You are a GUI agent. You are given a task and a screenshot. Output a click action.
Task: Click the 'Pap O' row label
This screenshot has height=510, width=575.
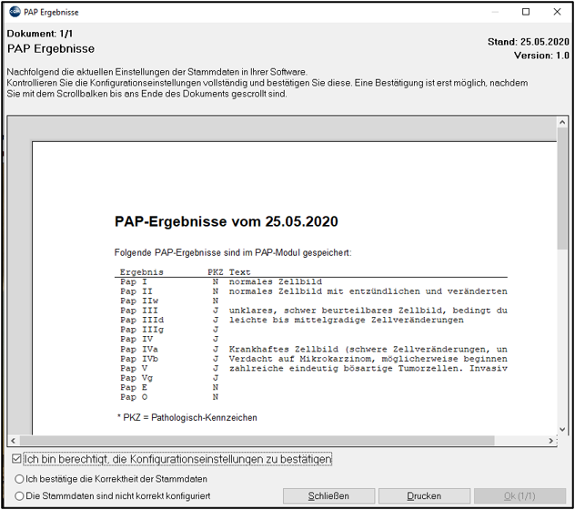[x=134, y=397]
